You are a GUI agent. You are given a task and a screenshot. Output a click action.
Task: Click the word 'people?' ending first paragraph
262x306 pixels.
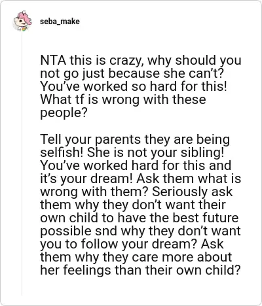(64, 112)
